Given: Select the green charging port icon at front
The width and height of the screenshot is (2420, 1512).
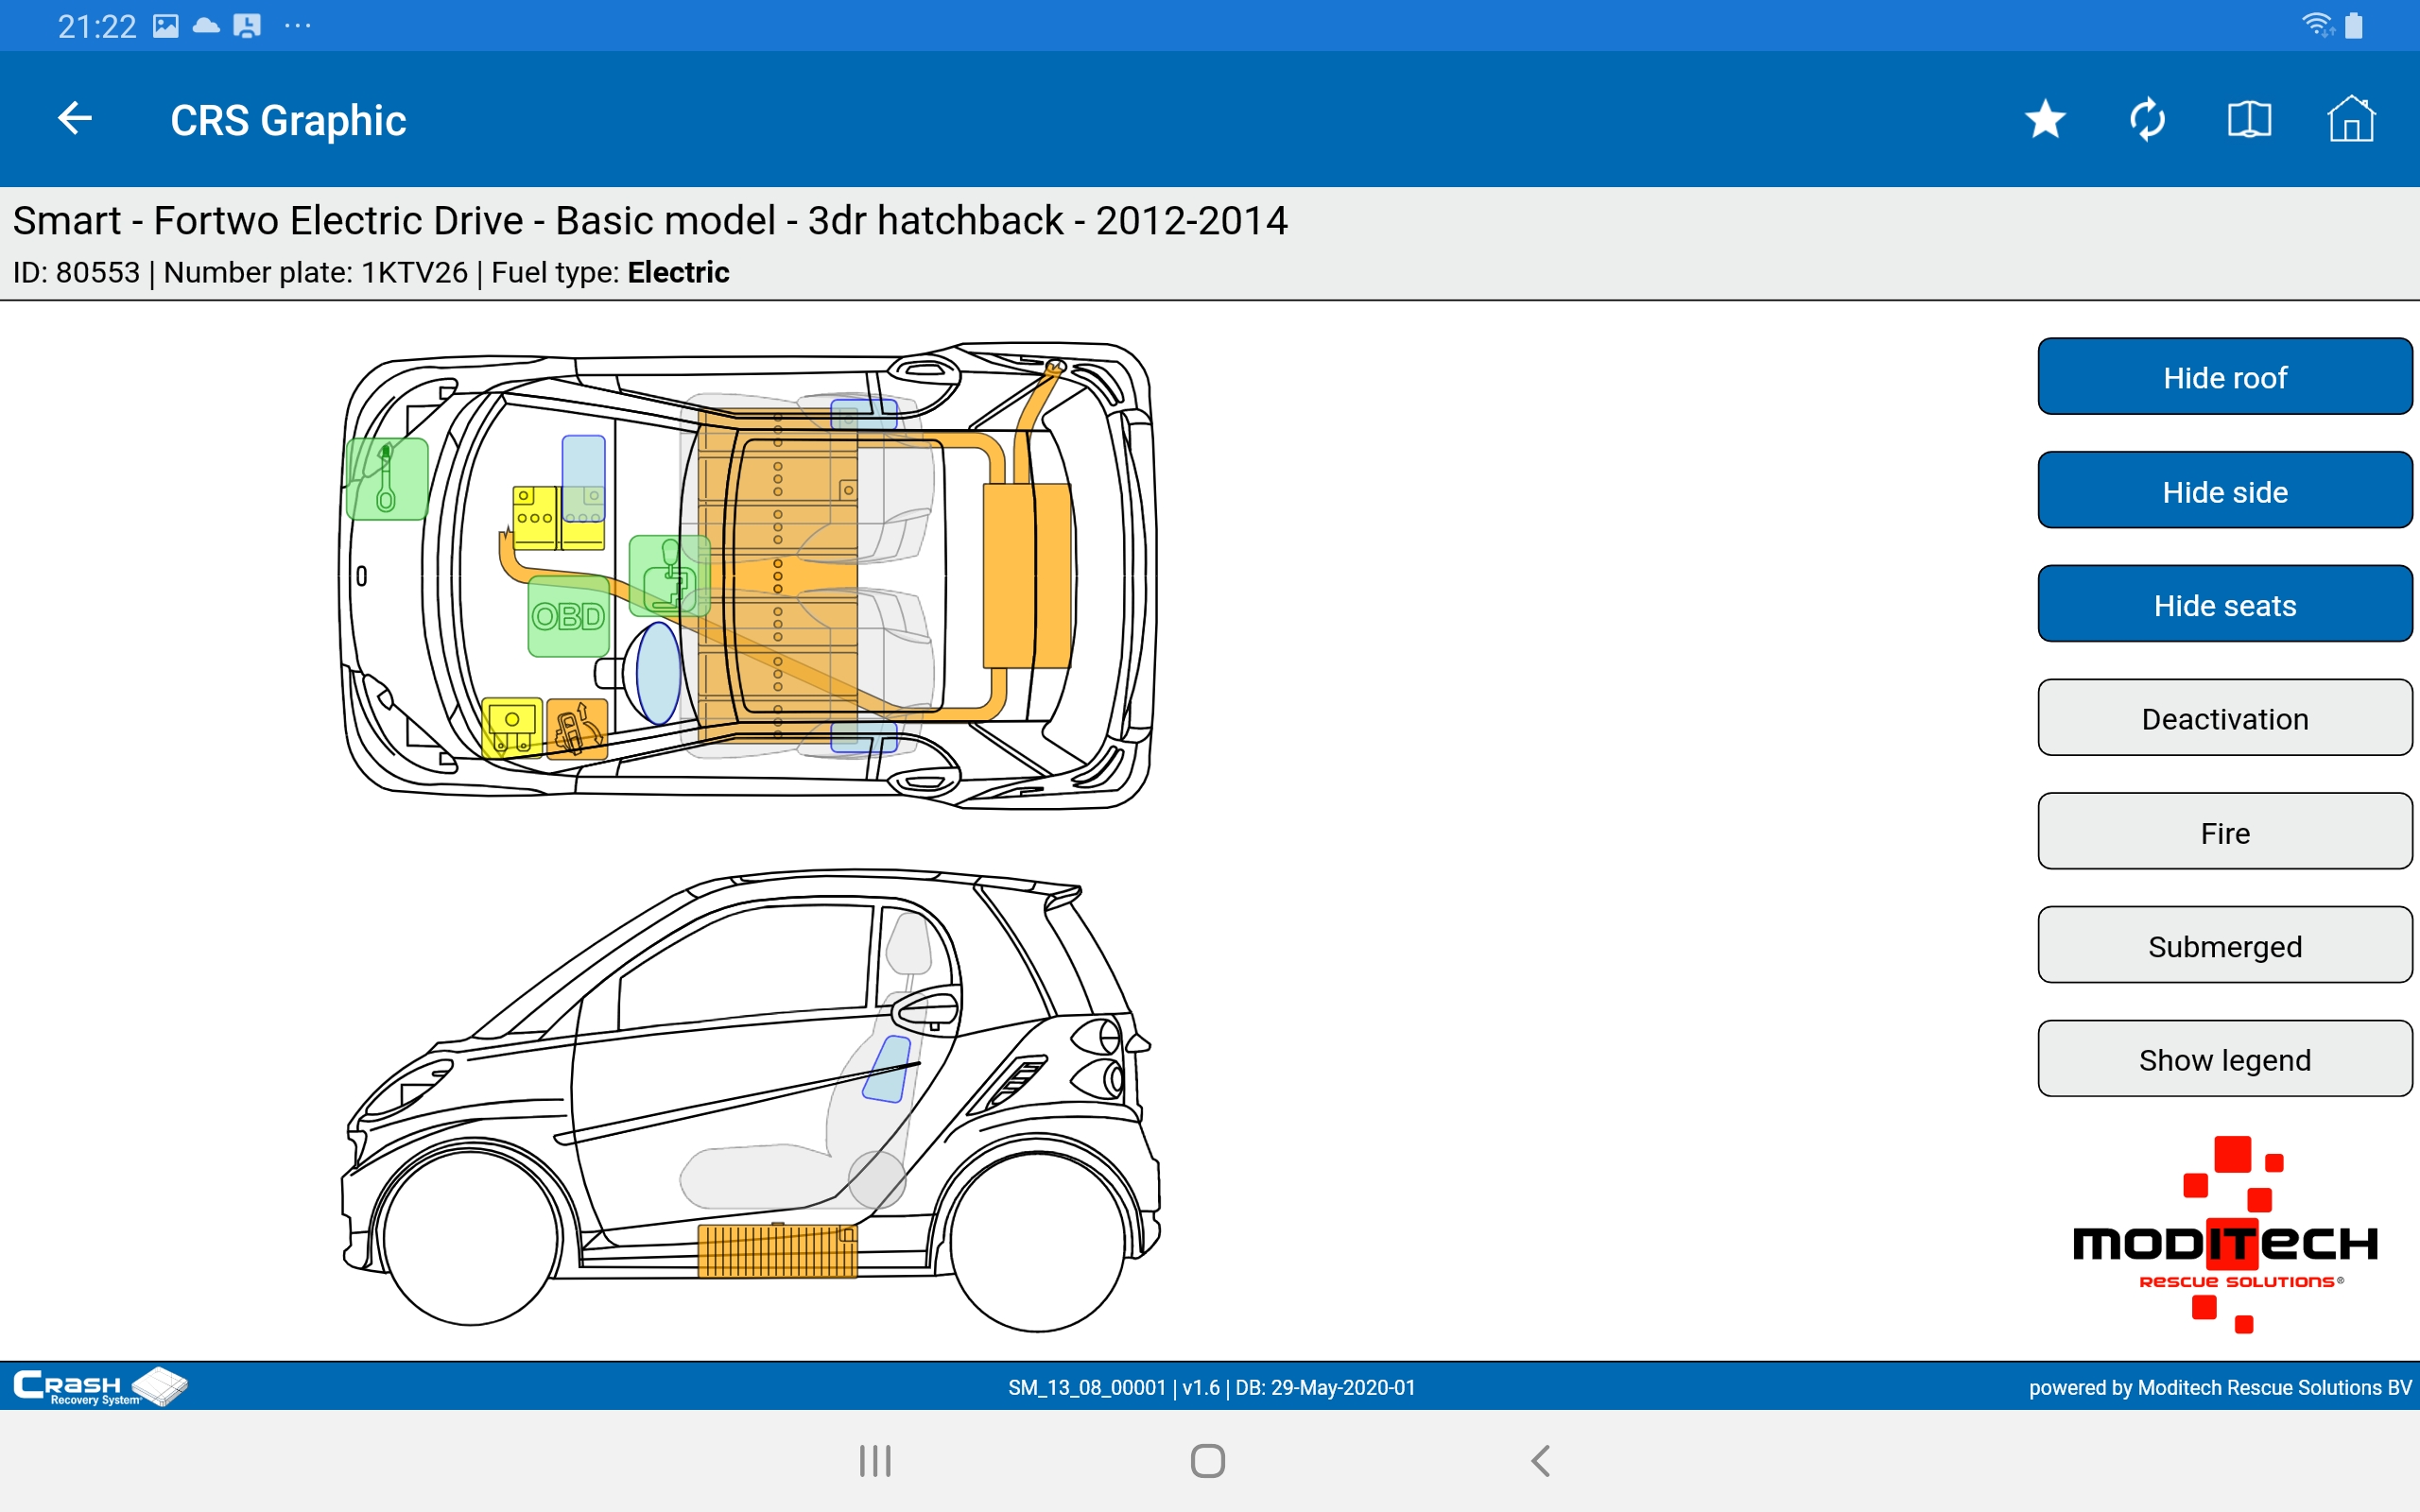Looking at the screenshot, I should [387, 478].
